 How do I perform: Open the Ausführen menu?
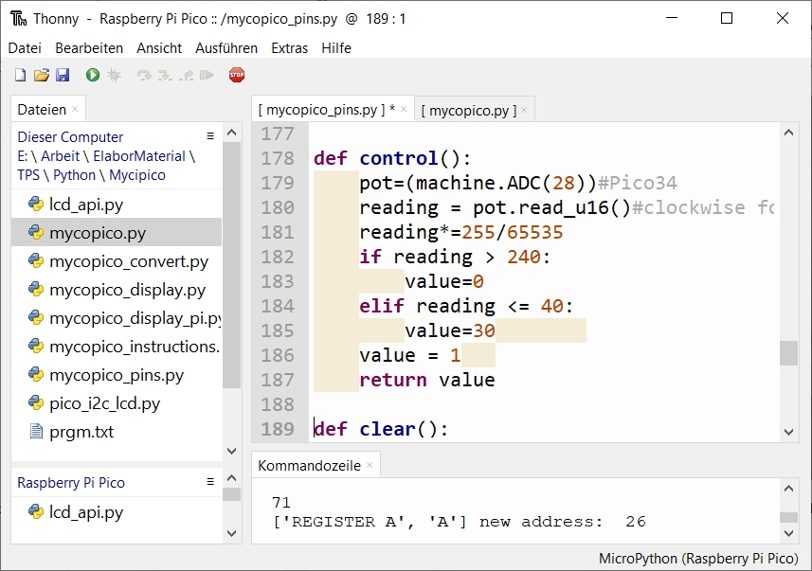click(x=226, y=48)
